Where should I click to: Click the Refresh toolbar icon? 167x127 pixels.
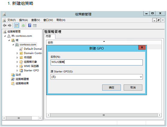23,25
